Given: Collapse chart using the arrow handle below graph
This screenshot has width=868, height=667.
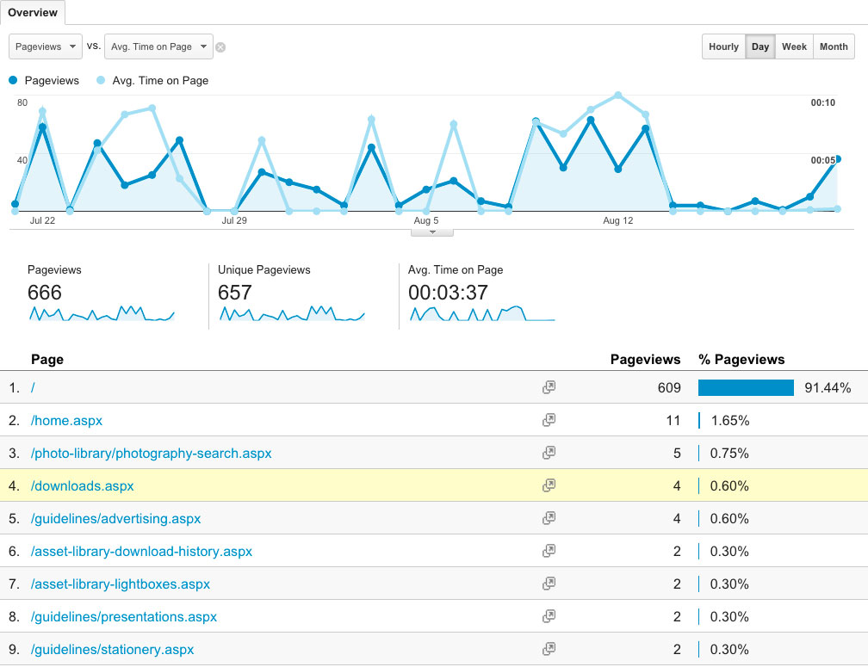Looking at the screenshot, I should [x=432, y=232].
